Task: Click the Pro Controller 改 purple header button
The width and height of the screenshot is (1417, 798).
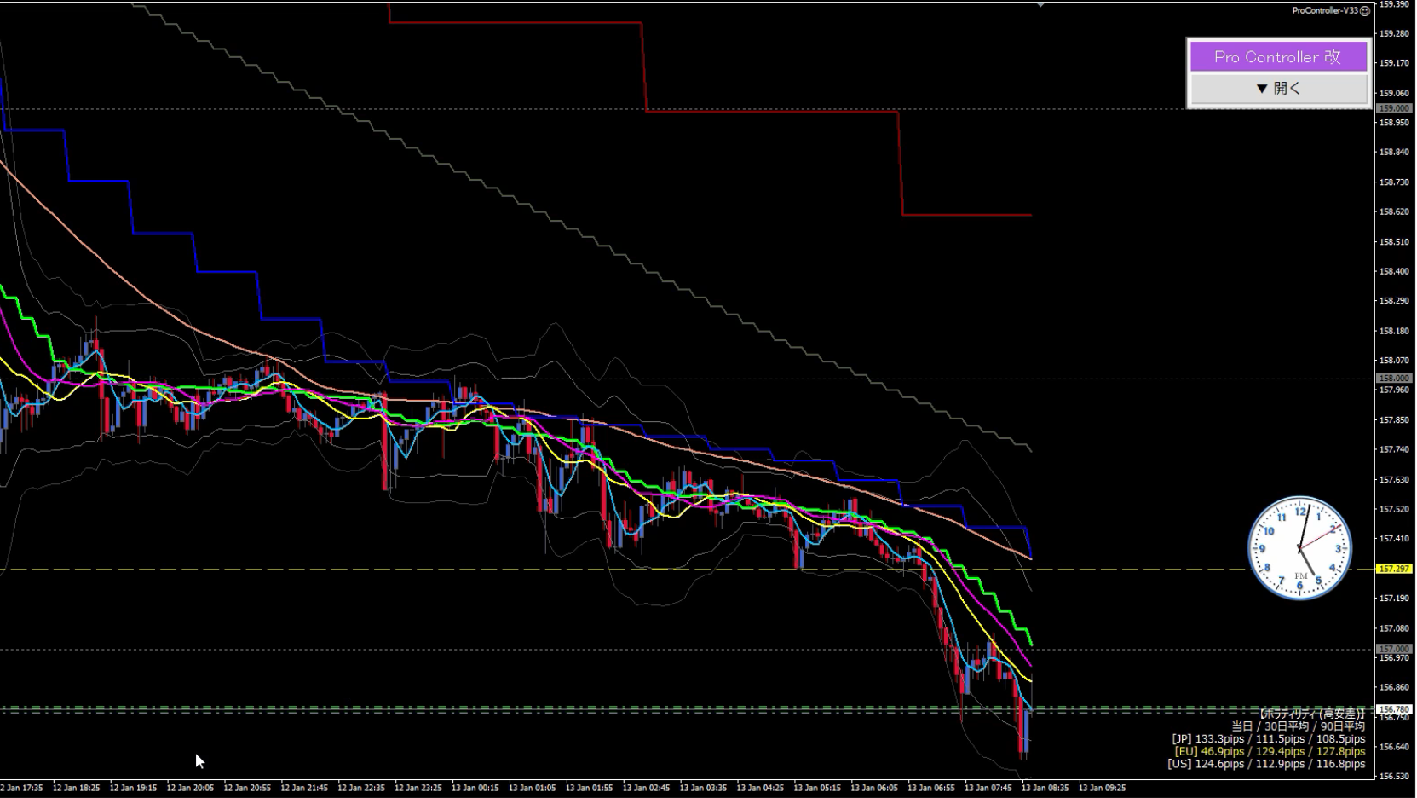Action: [x=1278, y=57]
